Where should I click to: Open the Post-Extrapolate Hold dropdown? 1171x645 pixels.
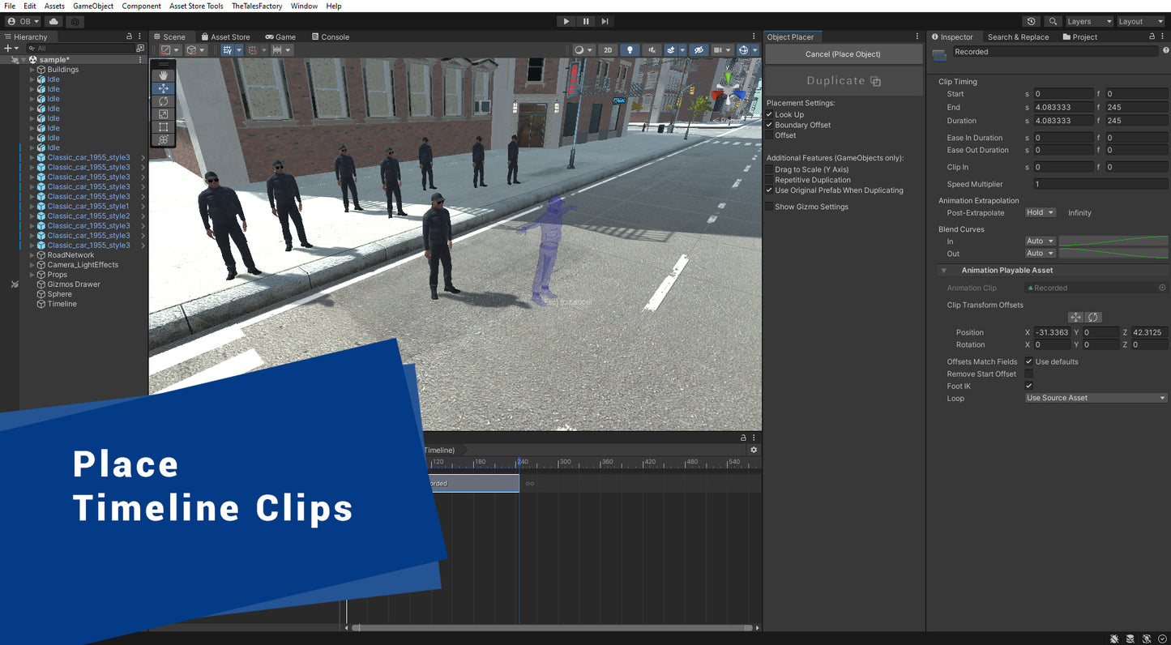pos(1041,212)
